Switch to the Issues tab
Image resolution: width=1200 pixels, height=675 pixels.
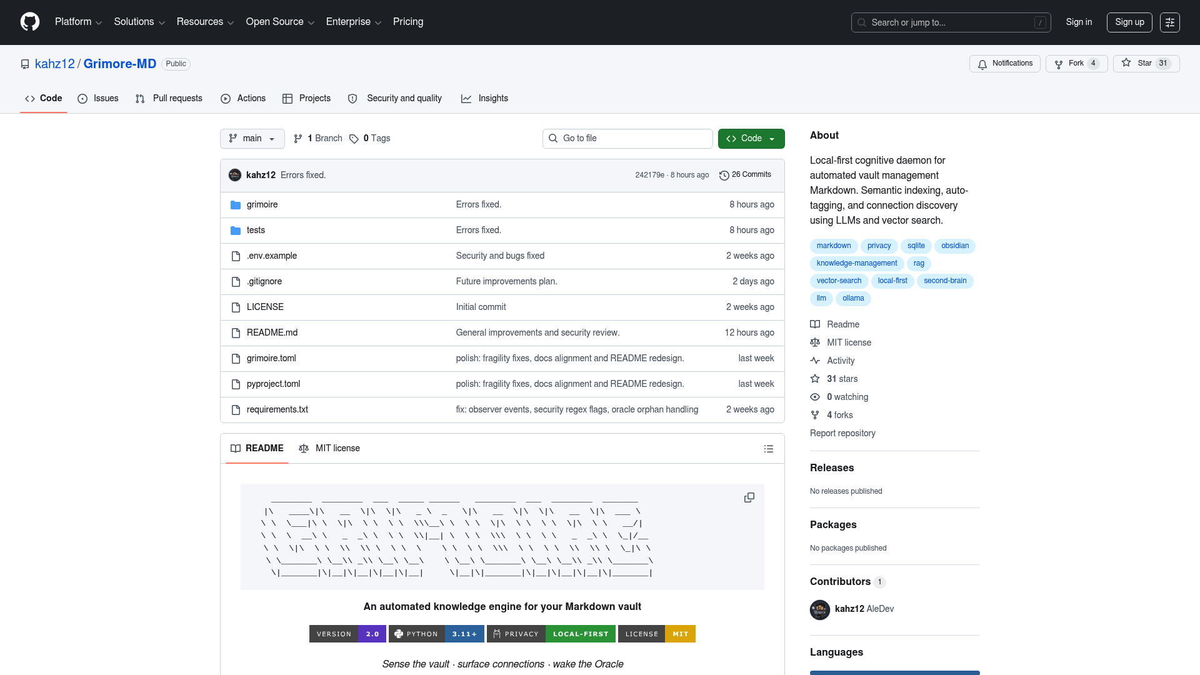[98, 99]
